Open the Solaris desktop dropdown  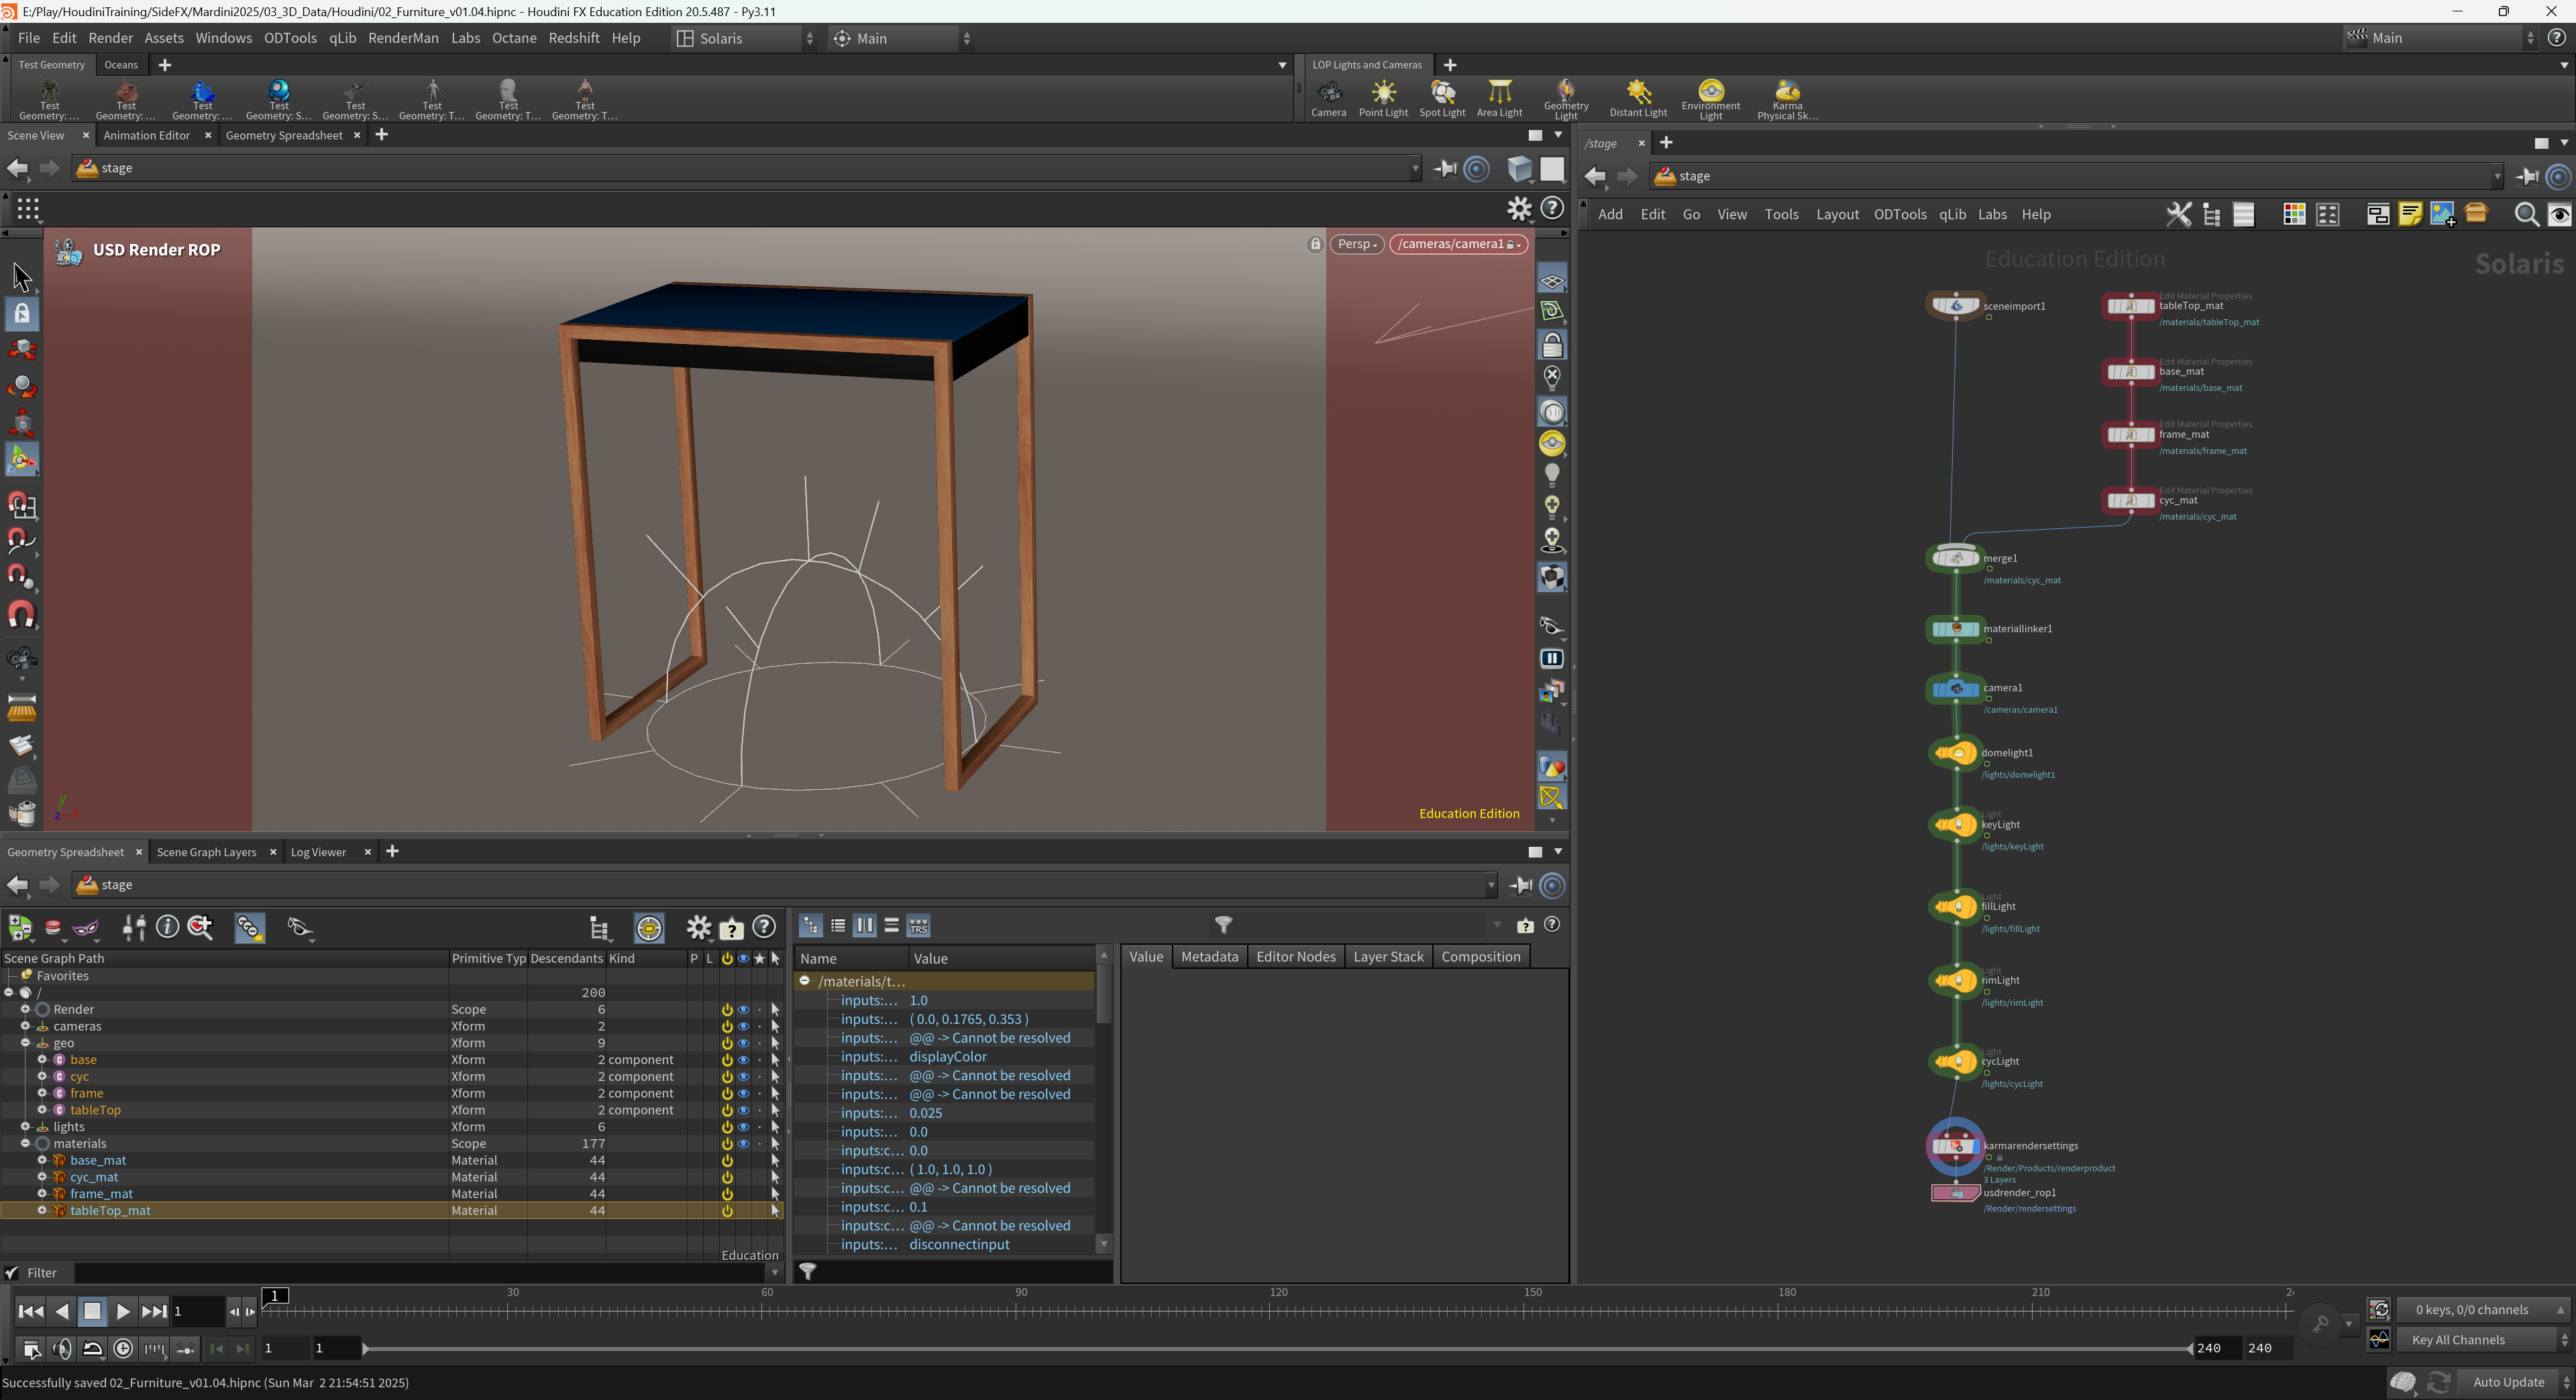click(x=745, y=38)
